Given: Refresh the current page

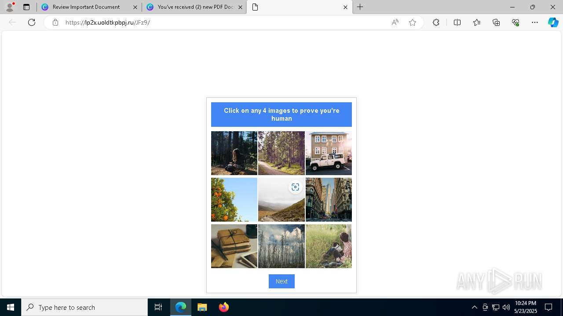Looking at the screenshot, I should click(32, 22).
